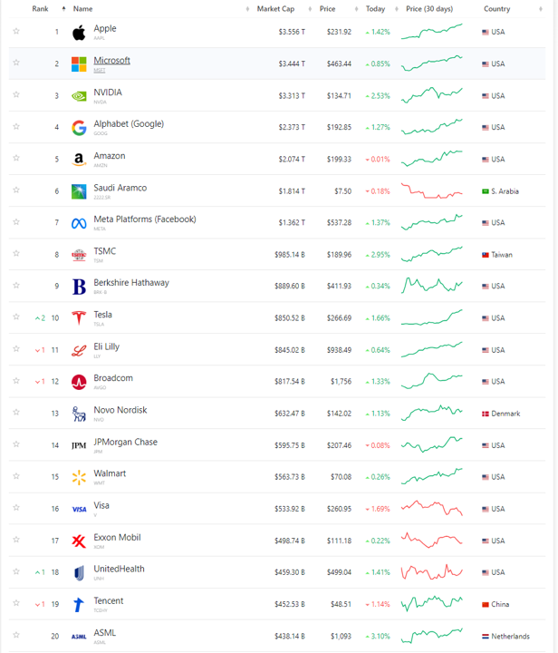Click ASML today change 3.10%

(x=378, y=637)
